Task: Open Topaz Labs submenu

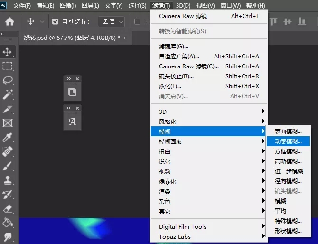Action: pyautogui.click(x=208, y=236)
